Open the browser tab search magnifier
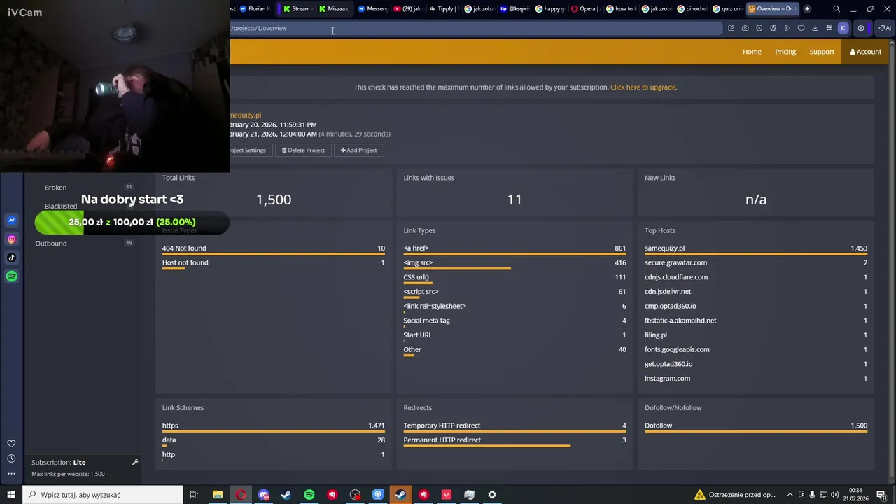 pos(836,9)
